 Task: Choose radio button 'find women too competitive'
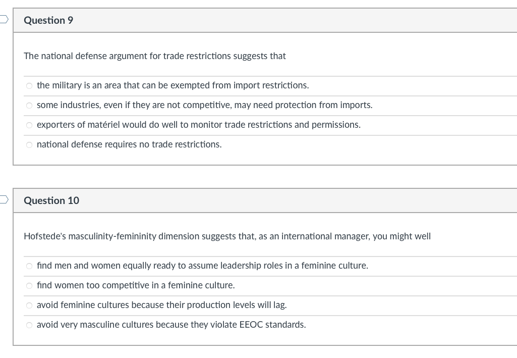29,286
